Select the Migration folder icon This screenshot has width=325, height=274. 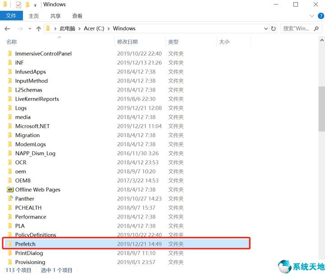[x=10, y=135]
